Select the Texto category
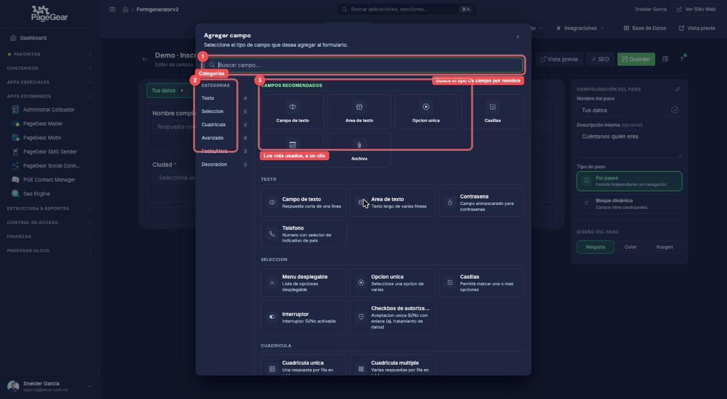The height and width of the screenshot is (399, 727). pyautogui.click(x=224, y=98)
